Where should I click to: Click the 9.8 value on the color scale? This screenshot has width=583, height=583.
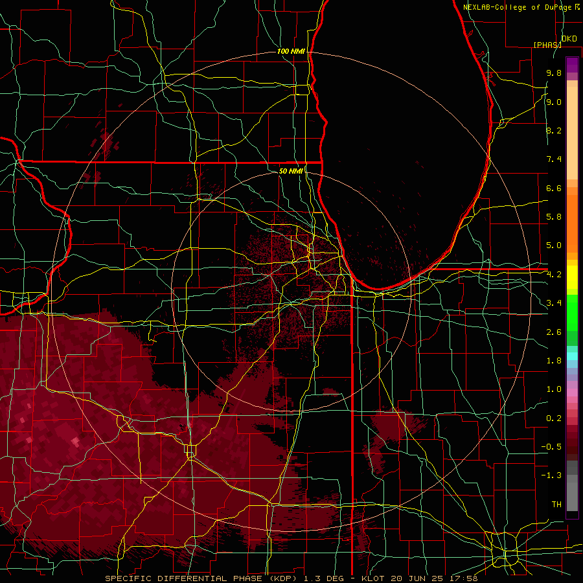point(554,73)
